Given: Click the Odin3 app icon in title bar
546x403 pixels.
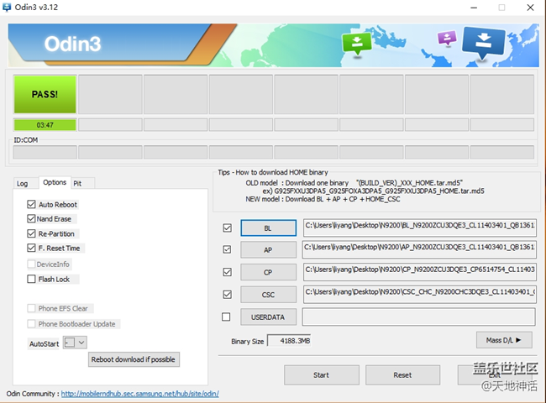Looking at the screenshot, I should [x=6, y=7].
